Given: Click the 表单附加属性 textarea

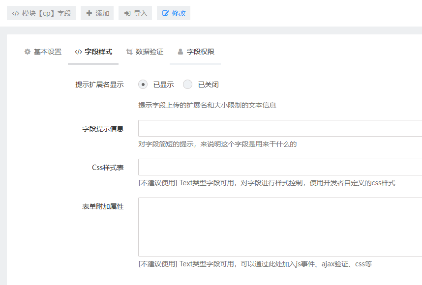Looking at the screenshot, I should [279, 227].
